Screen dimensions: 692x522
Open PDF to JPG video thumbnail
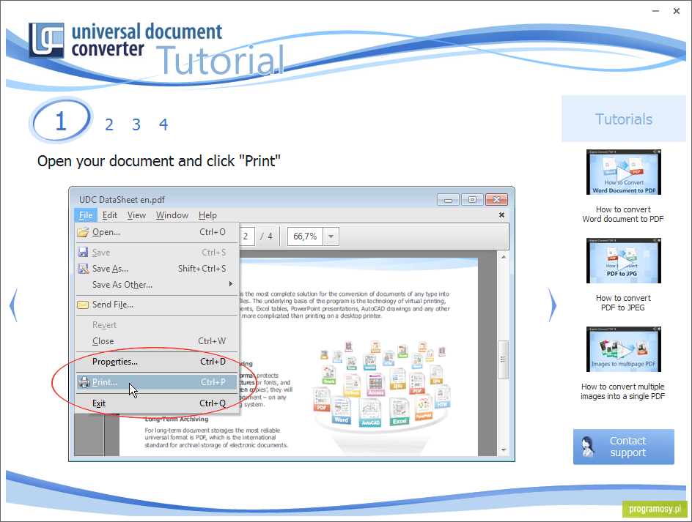[624, 261]
